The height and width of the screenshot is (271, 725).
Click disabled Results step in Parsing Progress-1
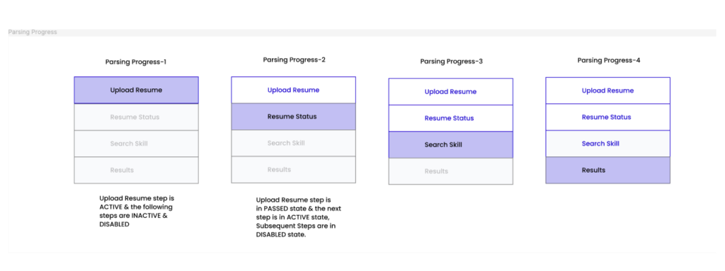(136, 171)
